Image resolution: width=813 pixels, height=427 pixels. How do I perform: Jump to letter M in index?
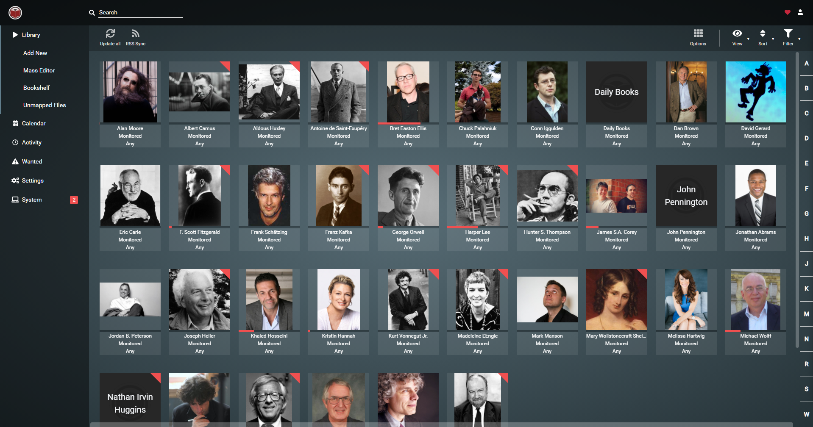click(806, 314)
